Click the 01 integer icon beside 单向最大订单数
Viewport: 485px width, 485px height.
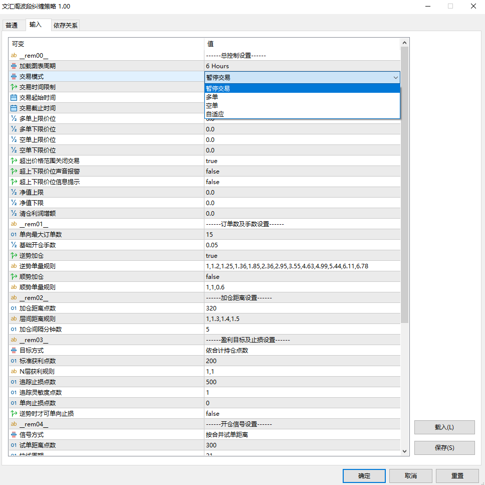coord(14,235)
